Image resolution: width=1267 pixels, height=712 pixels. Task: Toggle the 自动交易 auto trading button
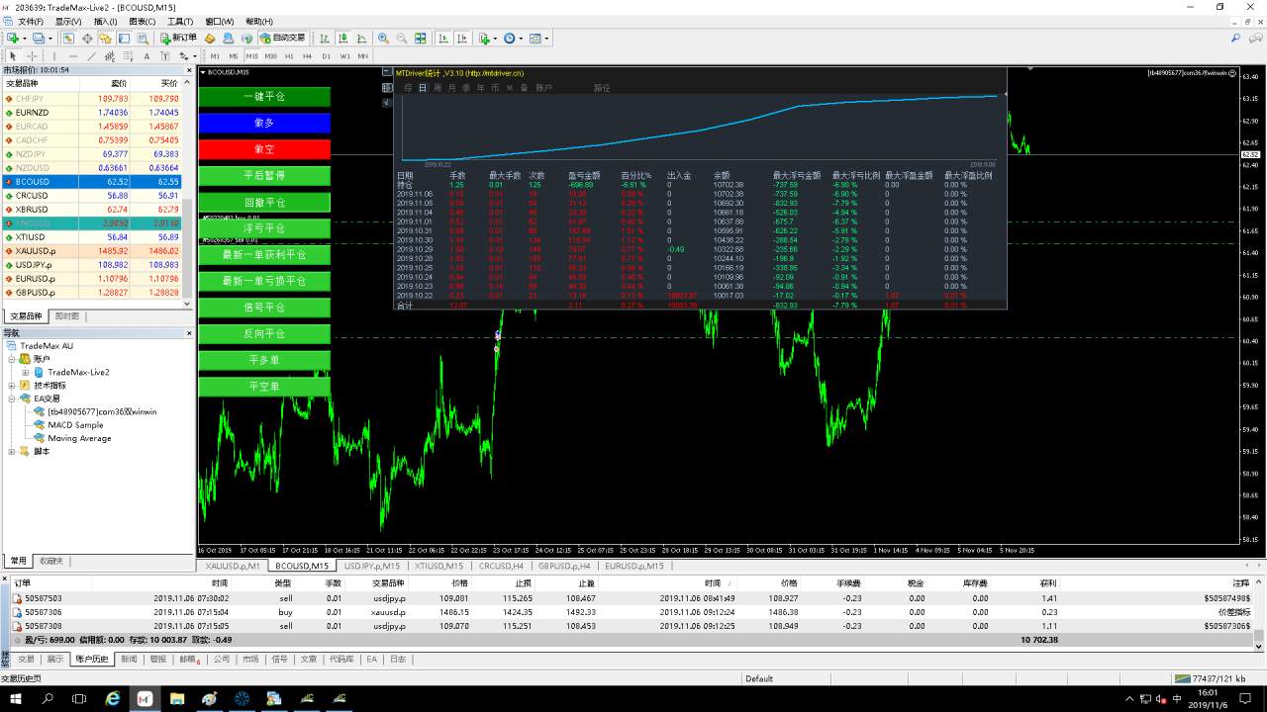tap(282, 39)
